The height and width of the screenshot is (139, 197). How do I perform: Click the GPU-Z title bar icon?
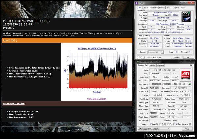[138, 62]
